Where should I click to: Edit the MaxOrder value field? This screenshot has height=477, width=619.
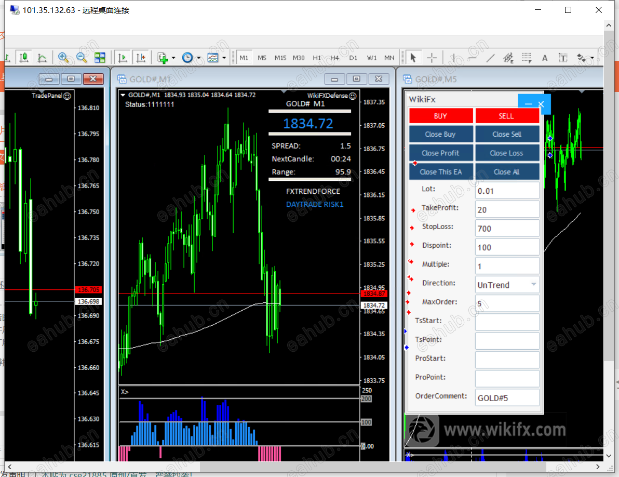pos(507,303)
